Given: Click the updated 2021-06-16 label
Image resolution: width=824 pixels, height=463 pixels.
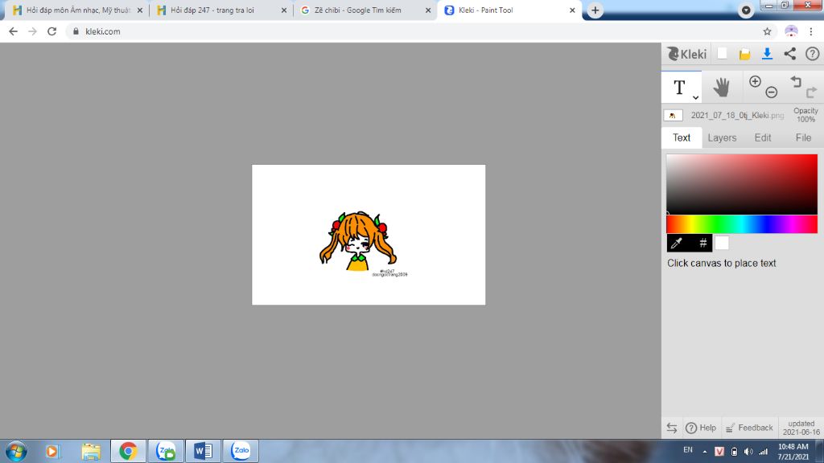Looking at the screenshot, I should [801, 428].
